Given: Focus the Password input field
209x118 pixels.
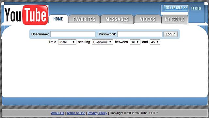Looking at the screenshot, I should [x=140, y=34].
